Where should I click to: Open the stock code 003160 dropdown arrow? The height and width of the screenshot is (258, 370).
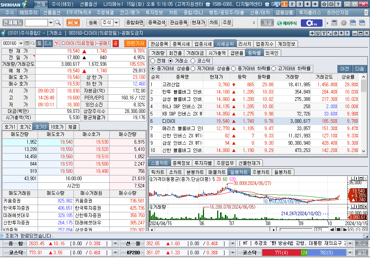pos(21,43)
